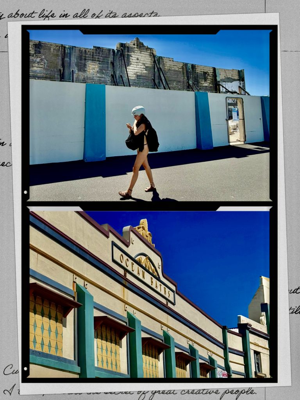Viewport: 300px width, 400px height.
Task: Click the small white dot on film border
Action: [x=25, y=192]
